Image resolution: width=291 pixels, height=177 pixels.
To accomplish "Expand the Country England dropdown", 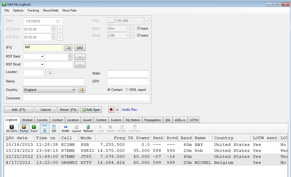I will (x=49, y=90).
